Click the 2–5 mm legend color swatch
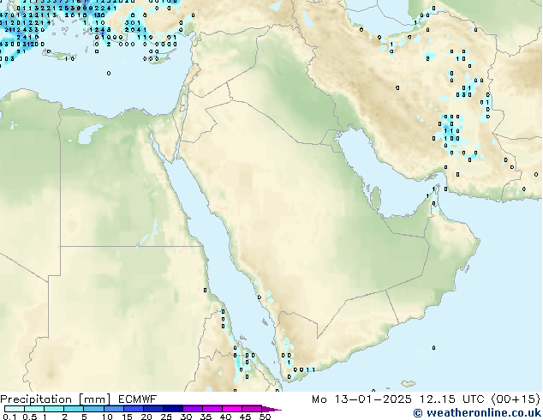 pyautogui.click(x=74, y=409)
